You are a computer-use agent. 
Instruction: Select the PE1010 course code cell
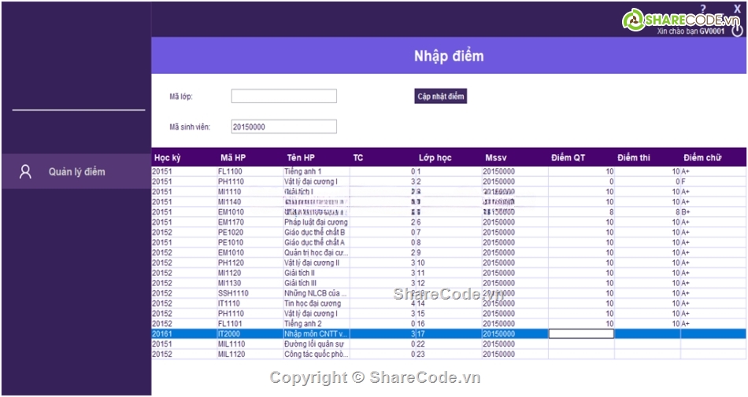point(250,242)
